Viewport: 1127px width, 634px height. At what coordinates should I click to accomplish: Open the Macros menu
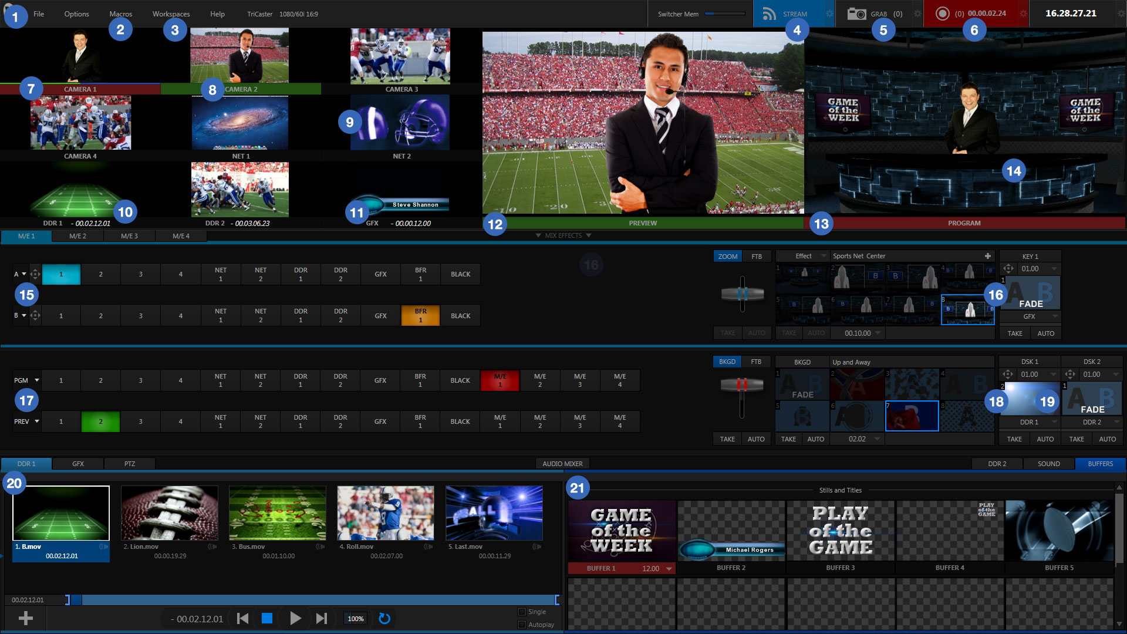click(120, 14)
